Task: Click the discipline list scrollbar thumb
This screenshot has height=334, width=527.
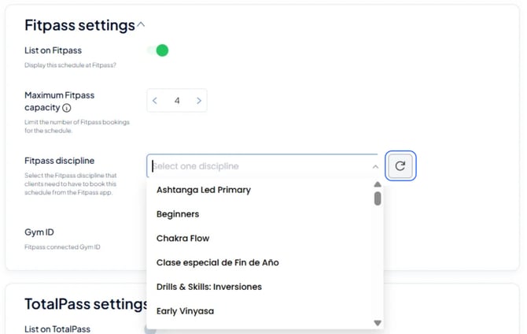Action: 378,199
